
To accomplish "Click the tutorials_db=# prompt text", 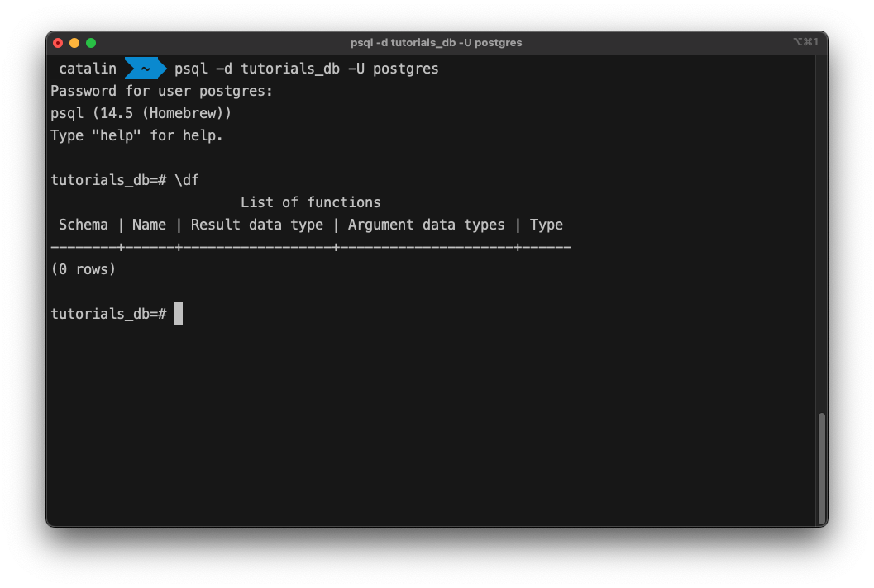I will coord(109,313).
